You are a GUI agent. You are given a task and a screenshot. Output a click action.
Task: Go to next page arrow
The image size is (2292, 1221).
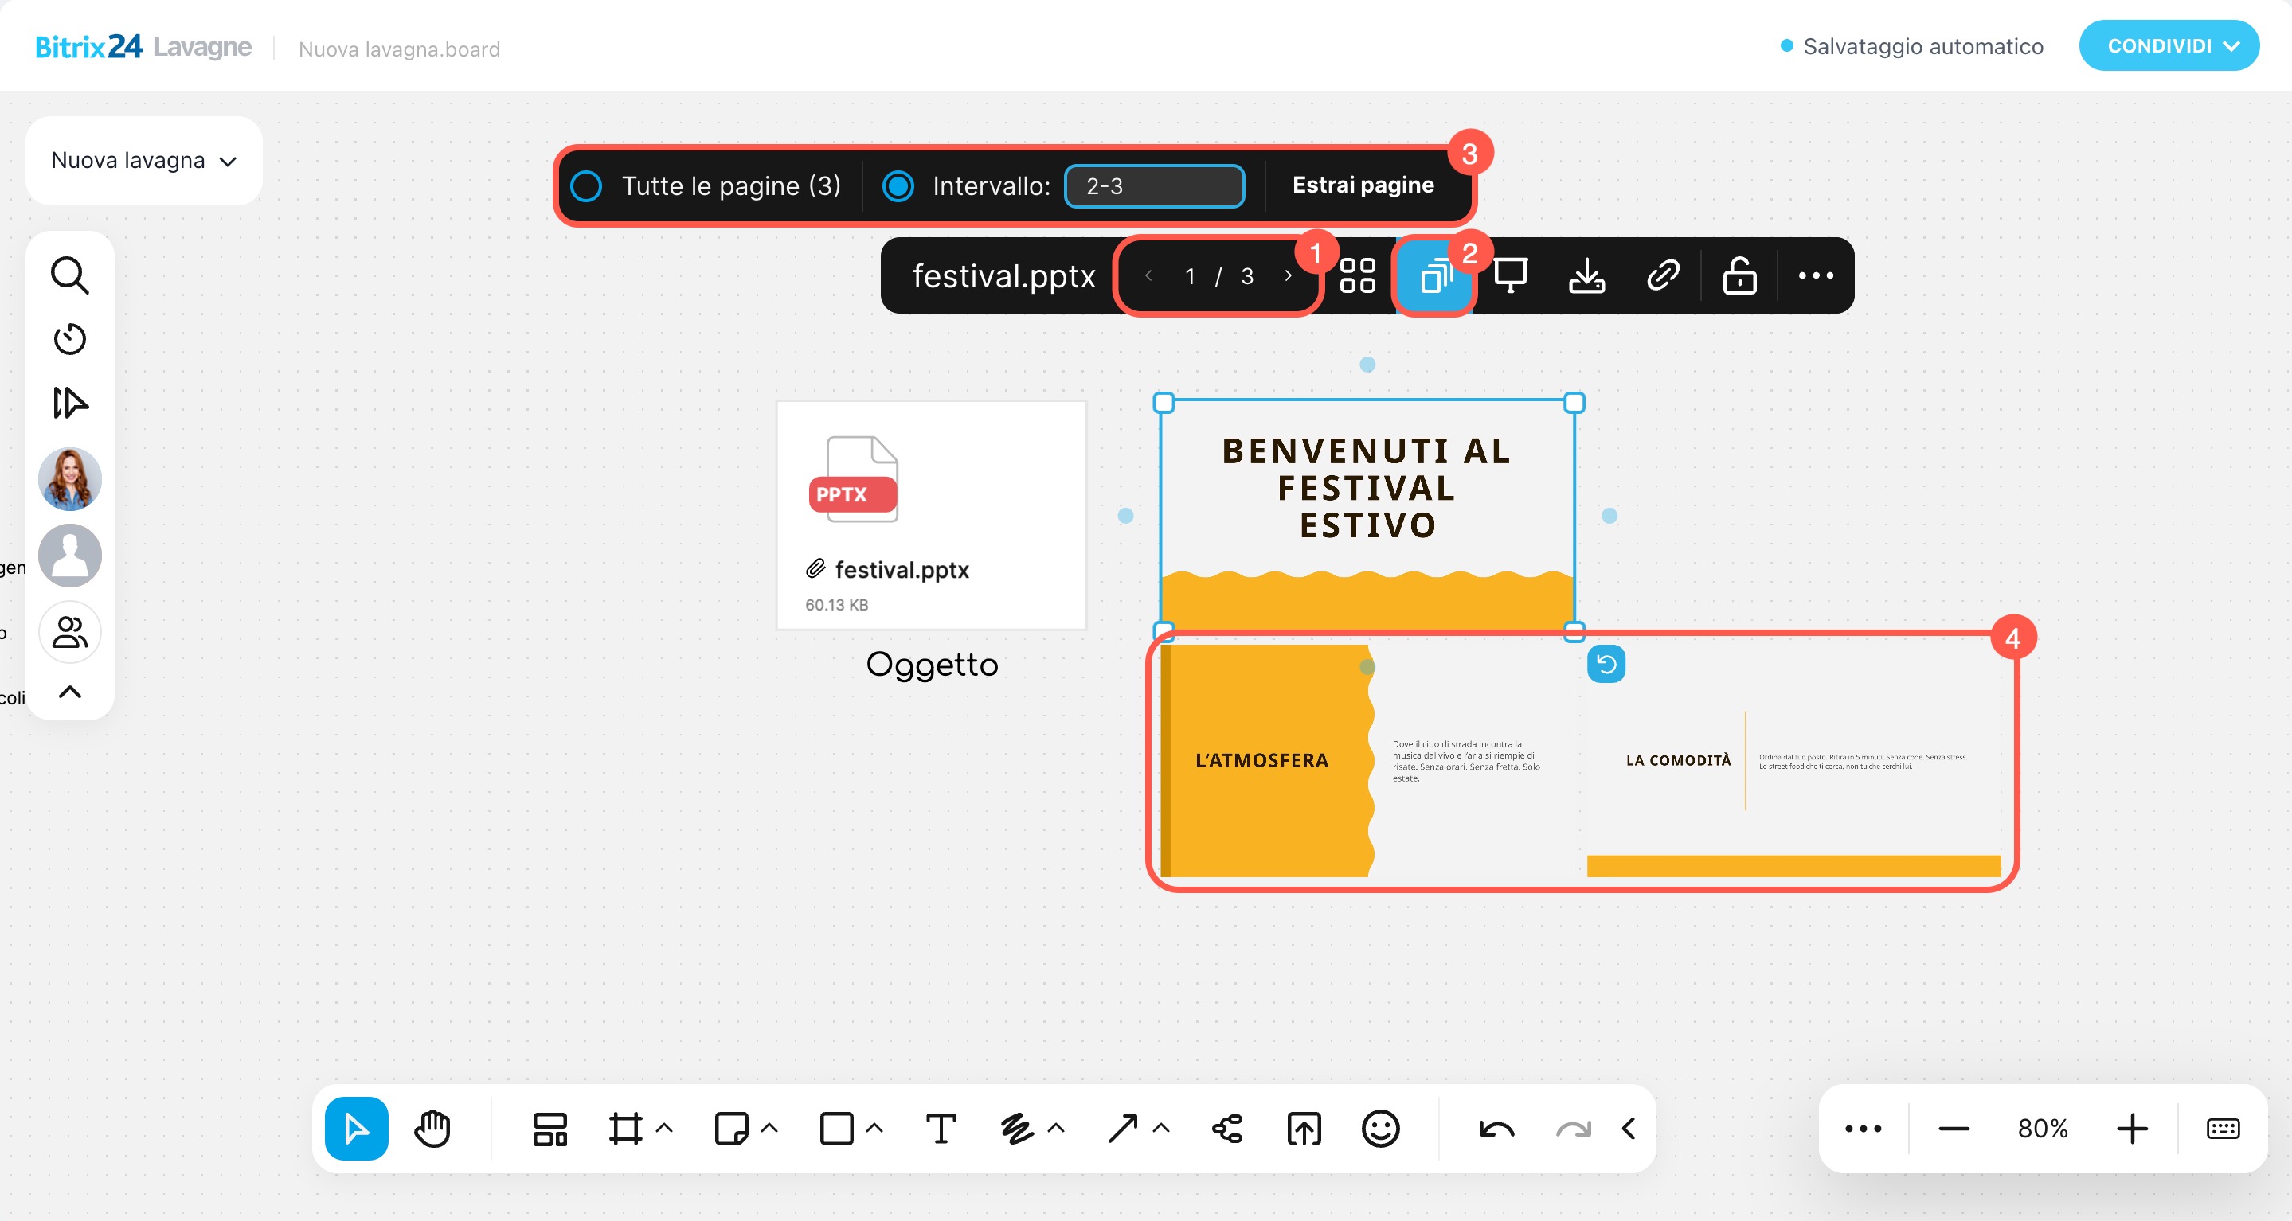pyautogui.click(x=1288, y=275)
